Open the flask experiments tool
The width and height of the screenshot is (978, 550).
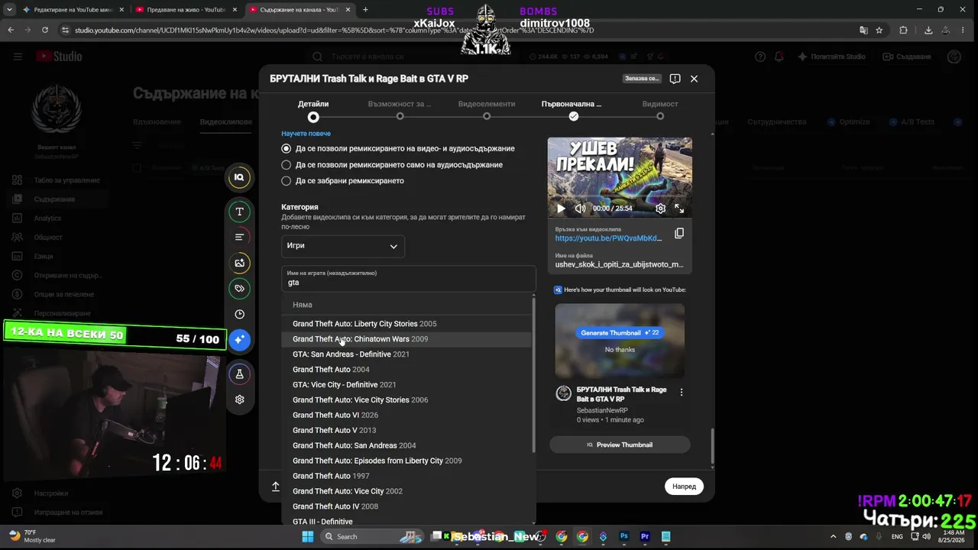[239, 374]
